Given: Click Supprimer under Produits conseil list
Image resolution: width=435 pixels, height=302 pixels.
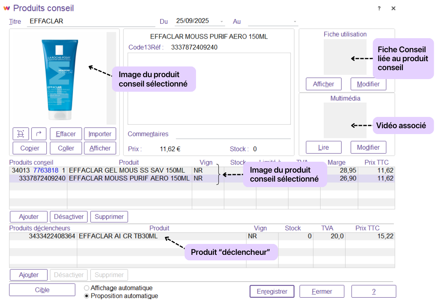Looking at the screenshot, I should (109, 217).
